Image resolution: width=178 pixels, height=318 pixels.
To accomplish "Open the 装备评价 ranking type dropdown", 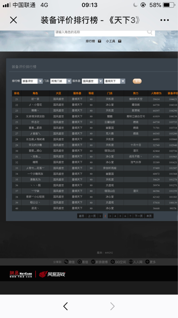I will [x=32, y=81].
